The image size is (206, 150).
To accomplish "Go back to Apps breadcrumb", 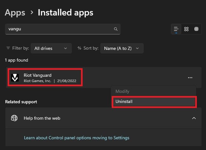I will tap(15, 13).
